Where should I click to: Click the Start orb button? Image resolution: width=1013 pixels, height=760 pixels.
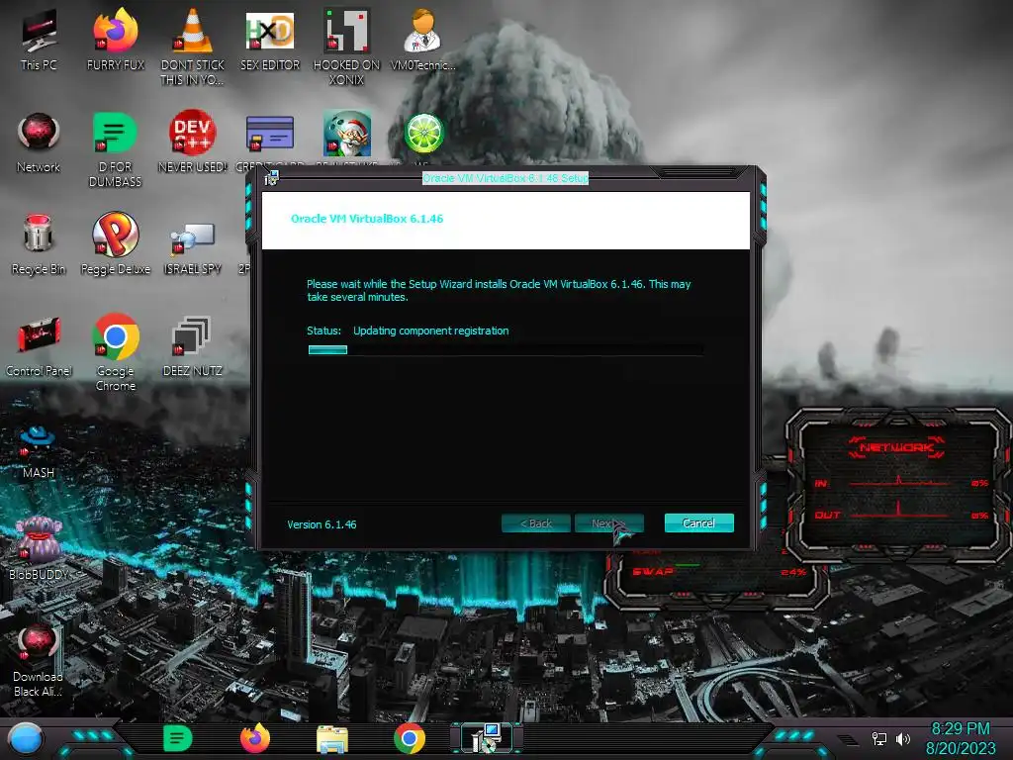click(x=27, y=738)
